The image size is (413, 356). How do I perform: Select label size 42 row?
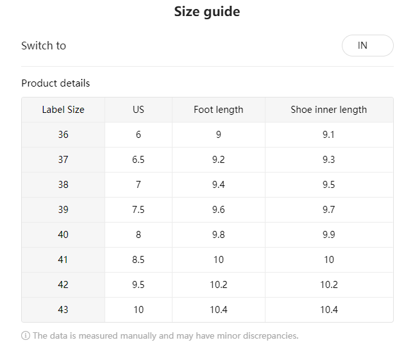207,285
